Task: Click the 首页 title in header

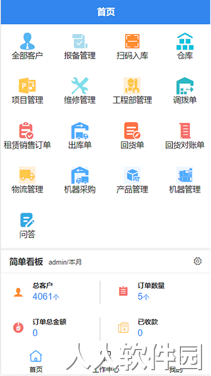Action: pos(106,12)
